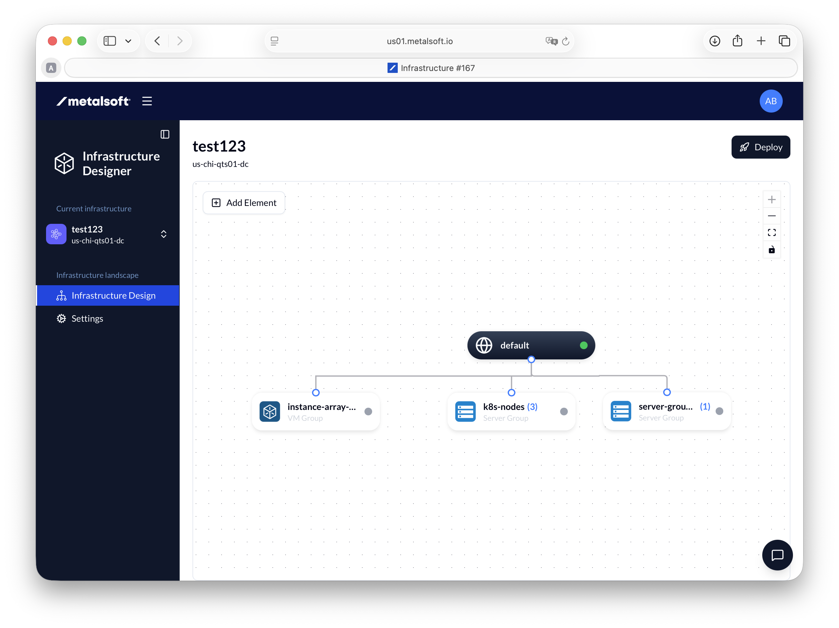839x628 pixels.
Task: Zoom out on the design canvas
Action: 772,216
